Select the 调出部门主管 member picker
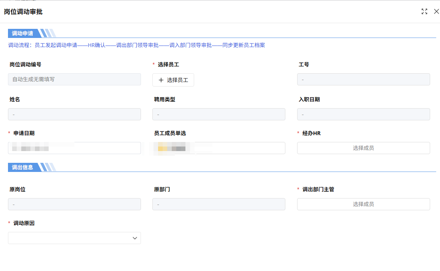The image size is (440, 271). [363, 204]
